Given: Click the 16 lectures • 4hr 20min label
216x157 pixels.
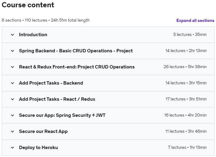Looking at the screenshot, I should 185,115.
